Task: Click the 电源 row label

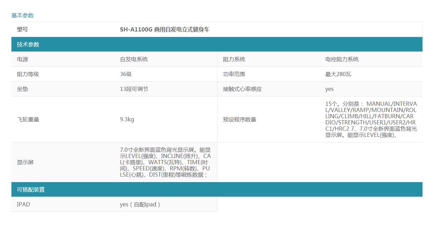Action: pyautogui.click(x=22, y=59)
